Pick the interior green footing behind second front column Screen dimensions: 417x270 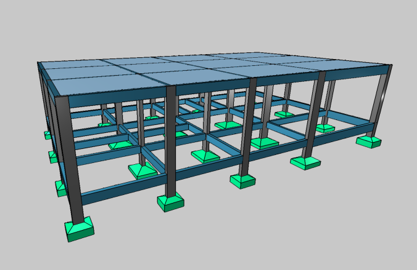coord(142,170)
